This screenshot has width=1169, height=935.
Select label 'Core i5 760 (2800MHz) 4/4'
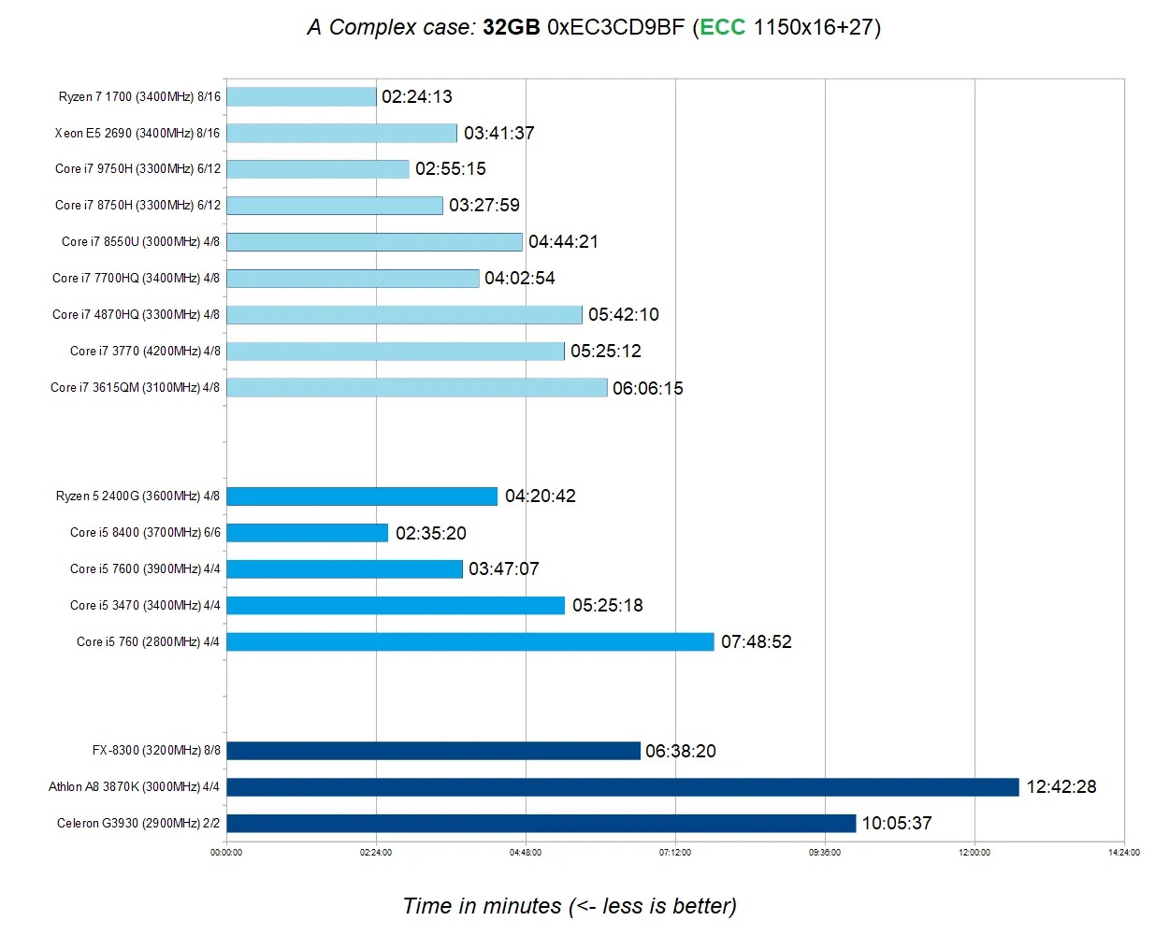click(x=149, y=642)
